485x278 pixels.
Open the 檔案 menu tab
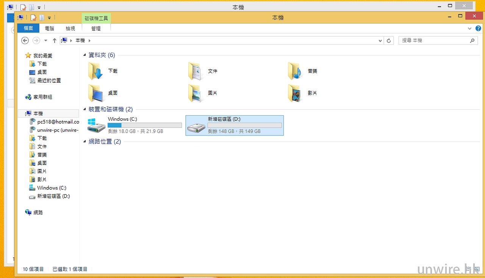click(28, 28)
